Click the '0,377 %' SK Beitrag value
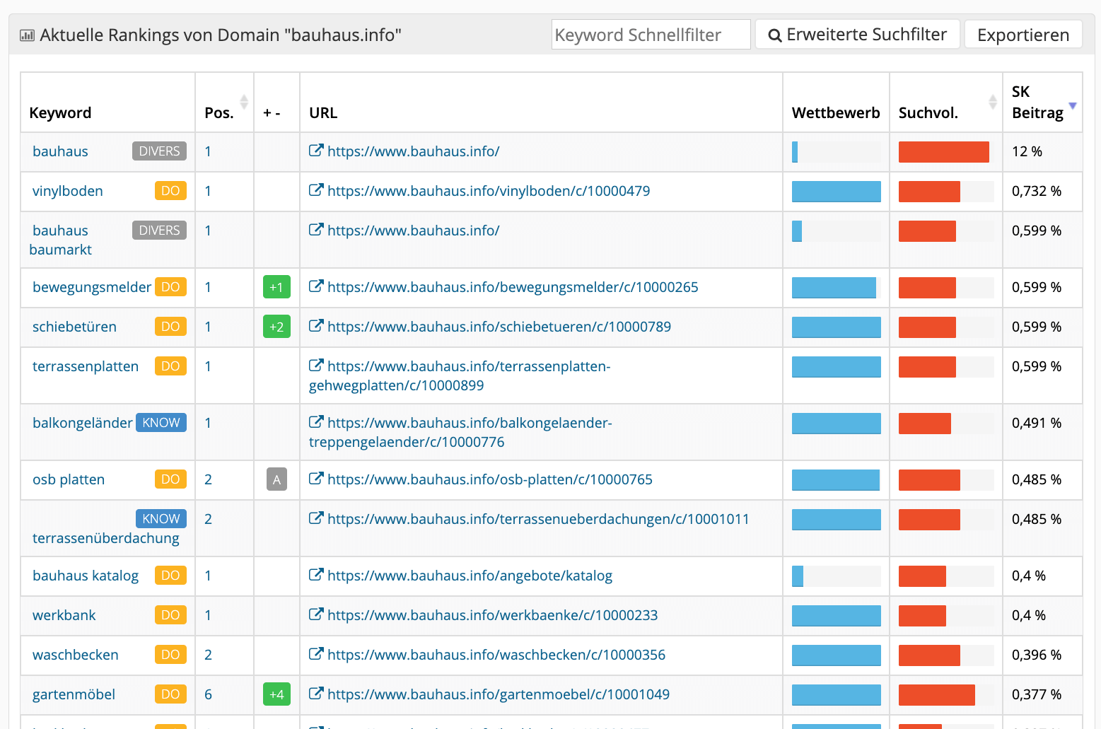This screenshot has width=1101, height=729. click(1037, 694)
